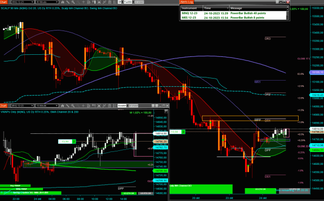The height and width of the screenshot is (201, 324).
Task: Open strategies icon in 90 Minute chart toolbar
Action: (105, 2)
